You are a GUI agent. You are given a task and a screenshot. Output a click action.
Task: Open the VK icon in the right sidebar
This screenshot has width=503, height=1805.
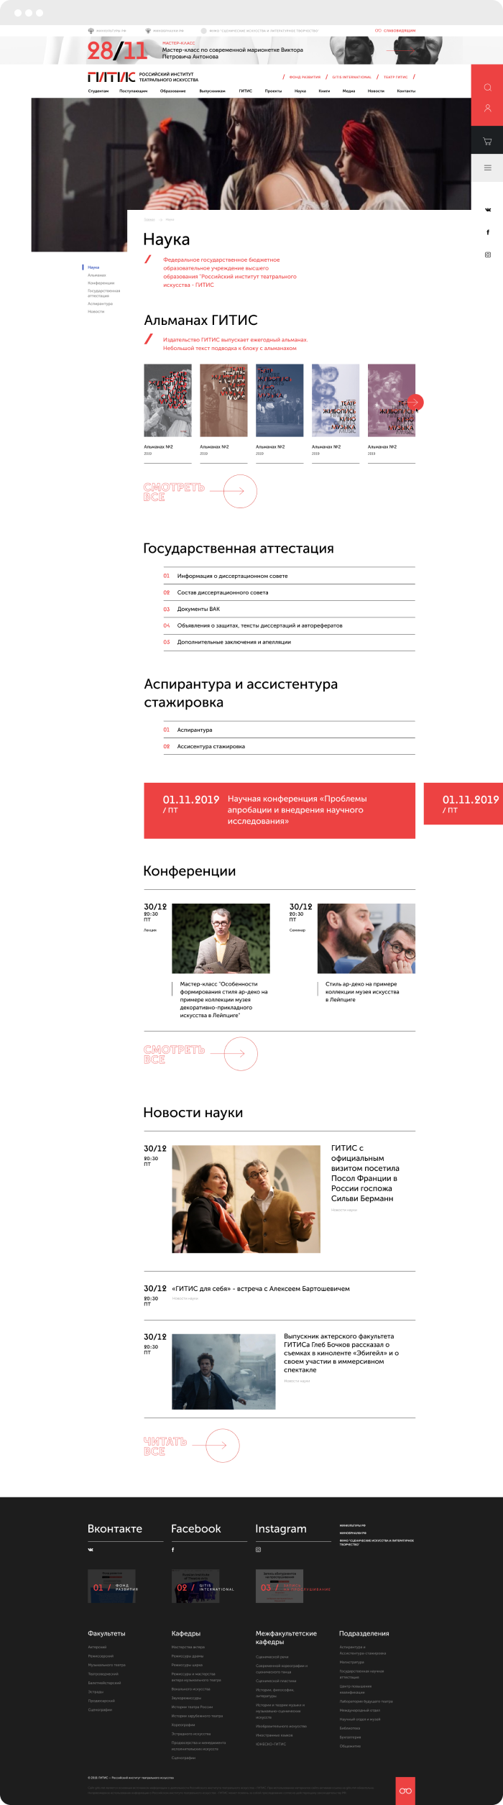tap(488, 209)
